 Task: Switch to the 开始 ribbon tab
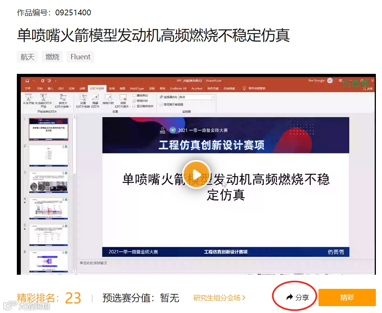[40, 88]
